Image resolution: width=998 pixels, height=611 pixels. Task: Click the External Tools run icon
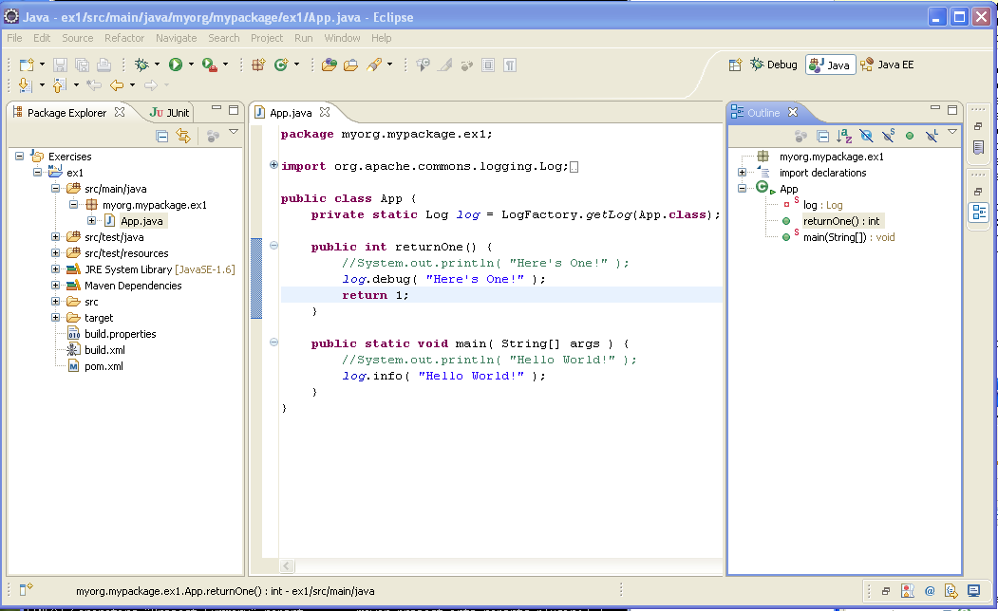pyautogui.click(x=210, y=65)
